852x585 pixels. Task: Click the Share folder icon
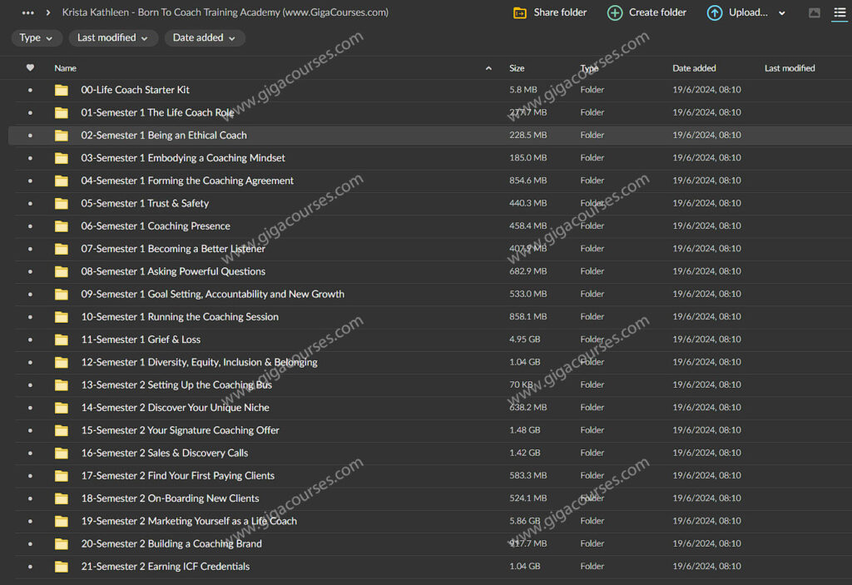pos(520,12)
